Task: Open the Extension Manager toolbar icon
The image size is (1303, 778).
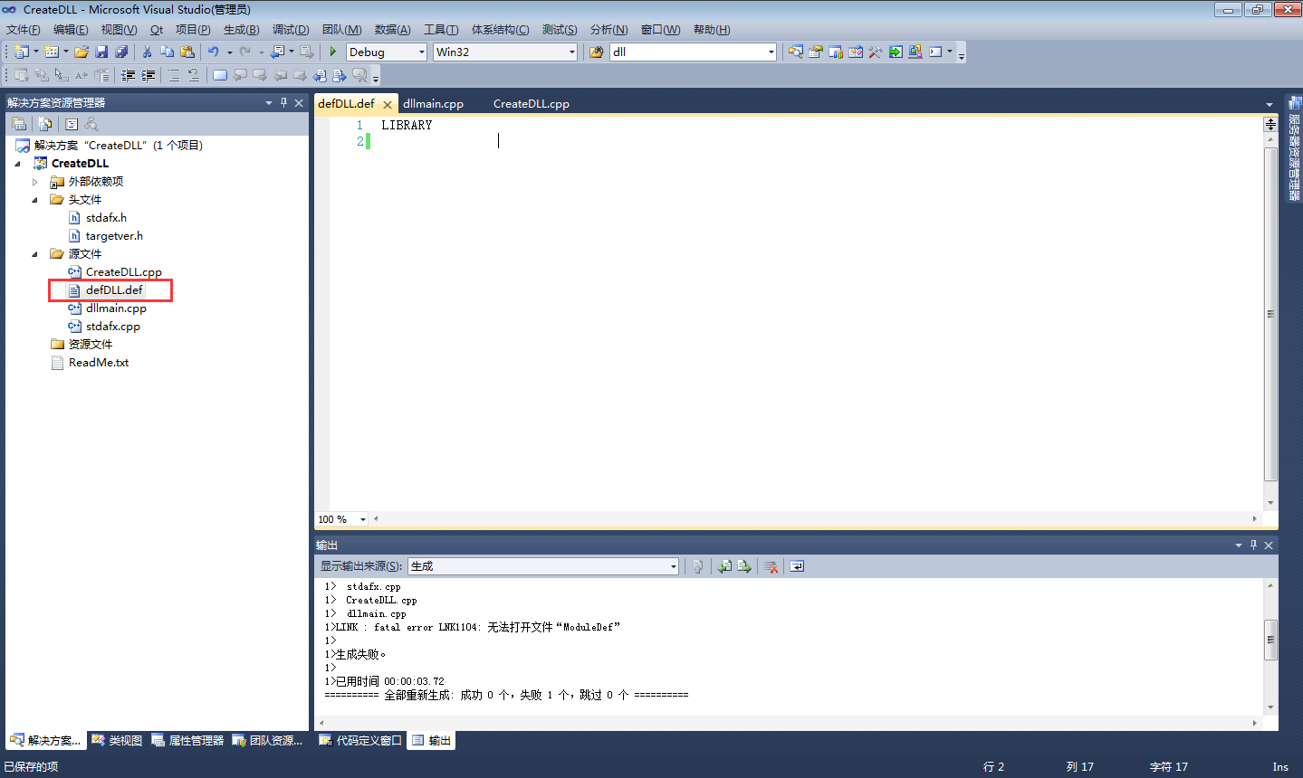Action: pyautogui.click(x=915, y=52)
